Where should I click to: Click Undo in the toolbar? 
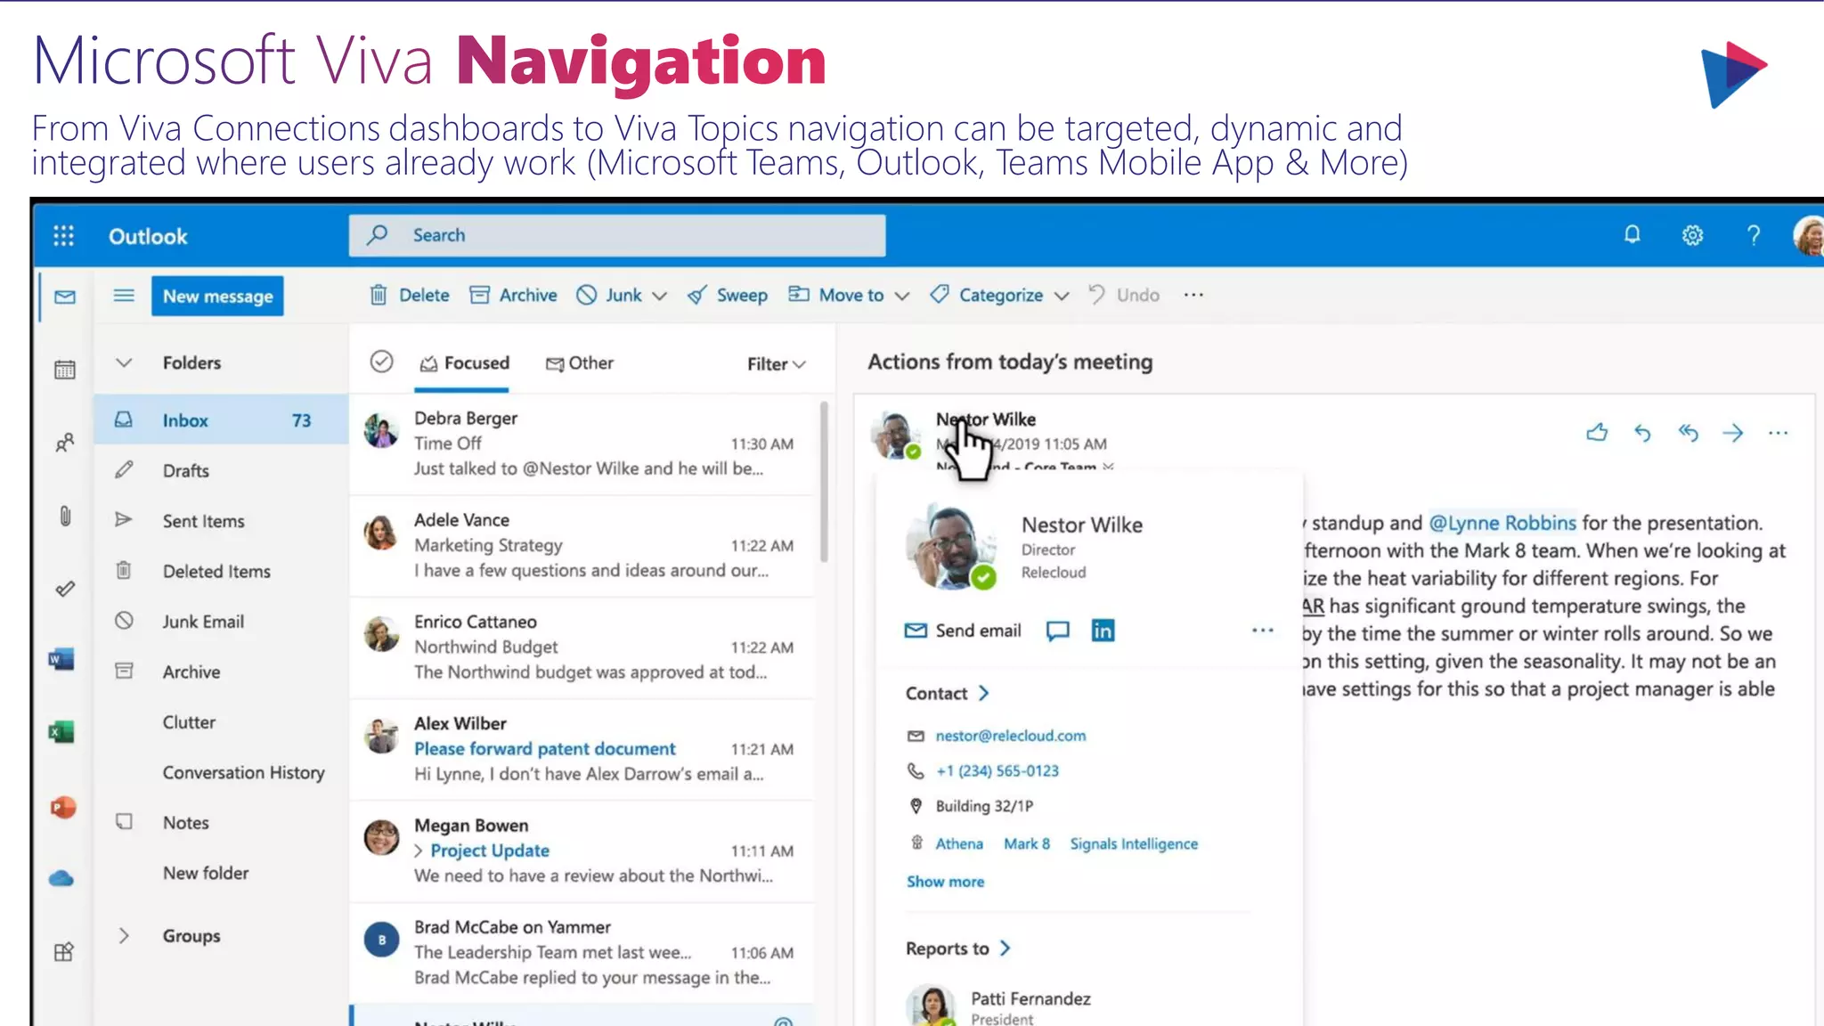tap(1124, 295)
